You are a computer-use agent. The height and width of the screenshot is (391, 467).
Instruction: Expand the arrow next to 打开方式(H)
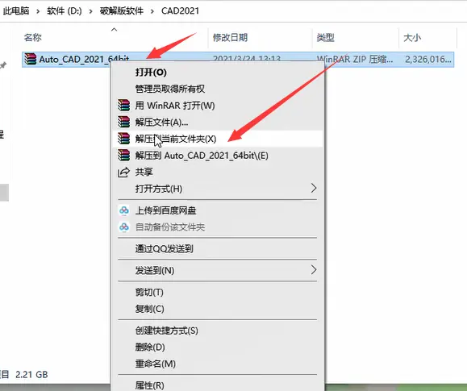tap(314, 188)
